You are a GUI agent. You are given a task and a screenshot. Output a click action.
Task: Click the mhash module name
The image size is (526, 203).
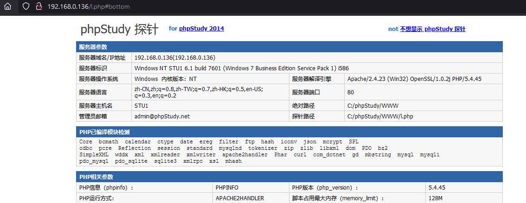[233, 161]
